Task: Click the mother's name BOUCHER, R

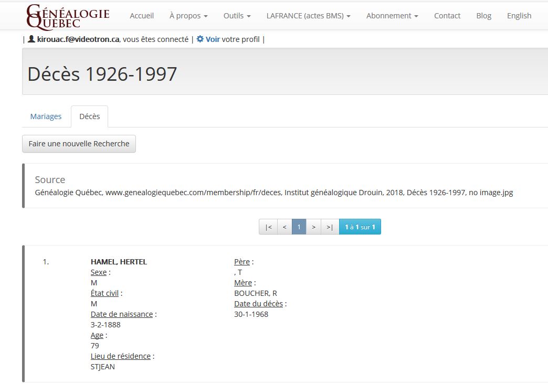Action: (256, 293)
